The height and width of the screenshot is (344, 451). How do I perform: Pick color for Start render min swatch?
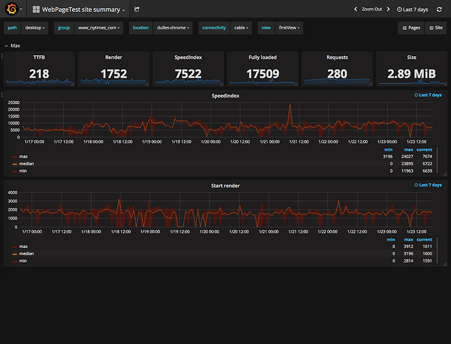coord(14,261)
